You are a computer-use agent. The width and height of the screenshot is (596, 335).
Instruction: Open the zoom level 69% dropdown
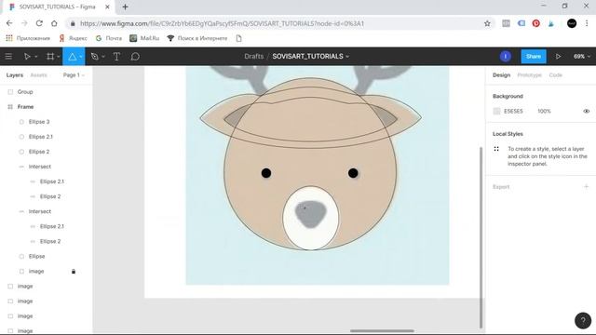click(x=581, y=57)
